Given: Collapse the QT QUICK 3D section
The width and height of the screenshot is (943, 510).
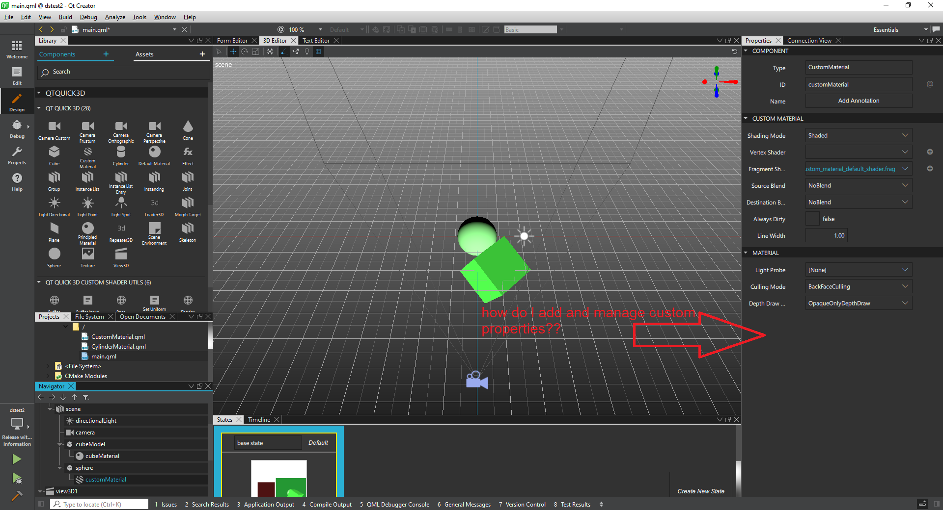Looking at the screenshot, I should coord(39,108).
